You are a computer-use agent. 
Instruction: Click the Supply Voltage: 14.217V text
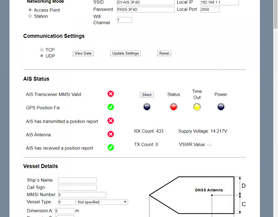pos(203,131)
